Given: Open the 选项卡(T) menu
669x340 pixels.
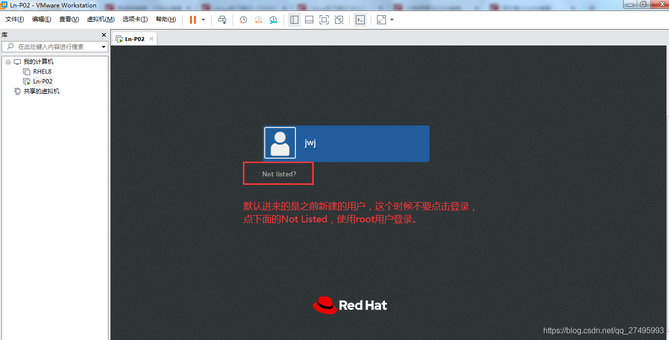Looking at the screenshot, I should (135, 19).
